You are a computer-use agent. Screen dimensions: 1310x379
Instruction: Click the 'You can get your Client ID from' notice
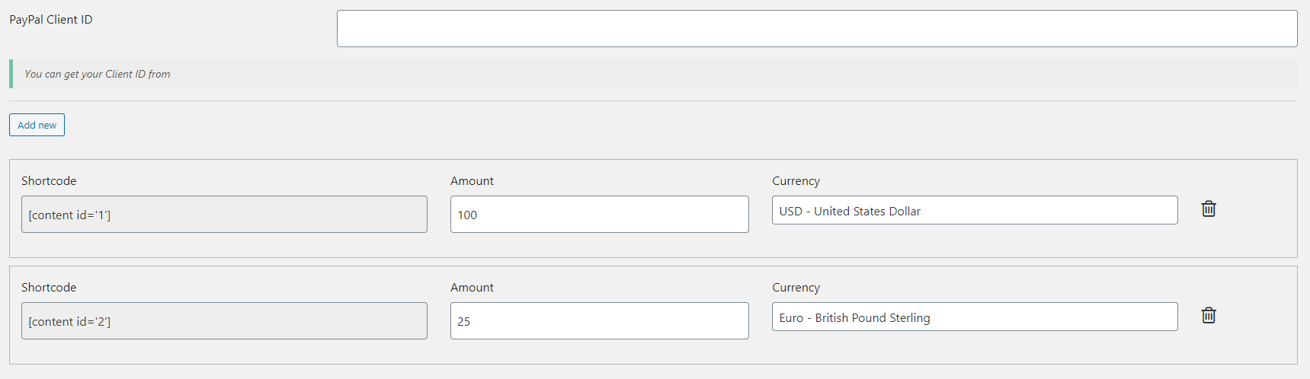[x=98, y=74]
